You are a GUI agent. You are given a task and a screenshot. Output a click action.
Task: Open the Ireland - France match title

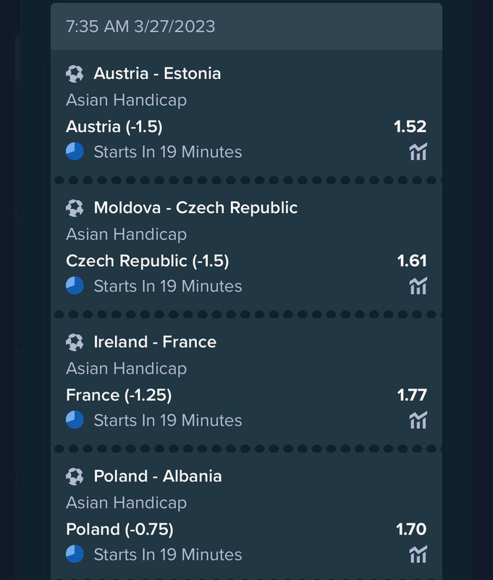155,341
